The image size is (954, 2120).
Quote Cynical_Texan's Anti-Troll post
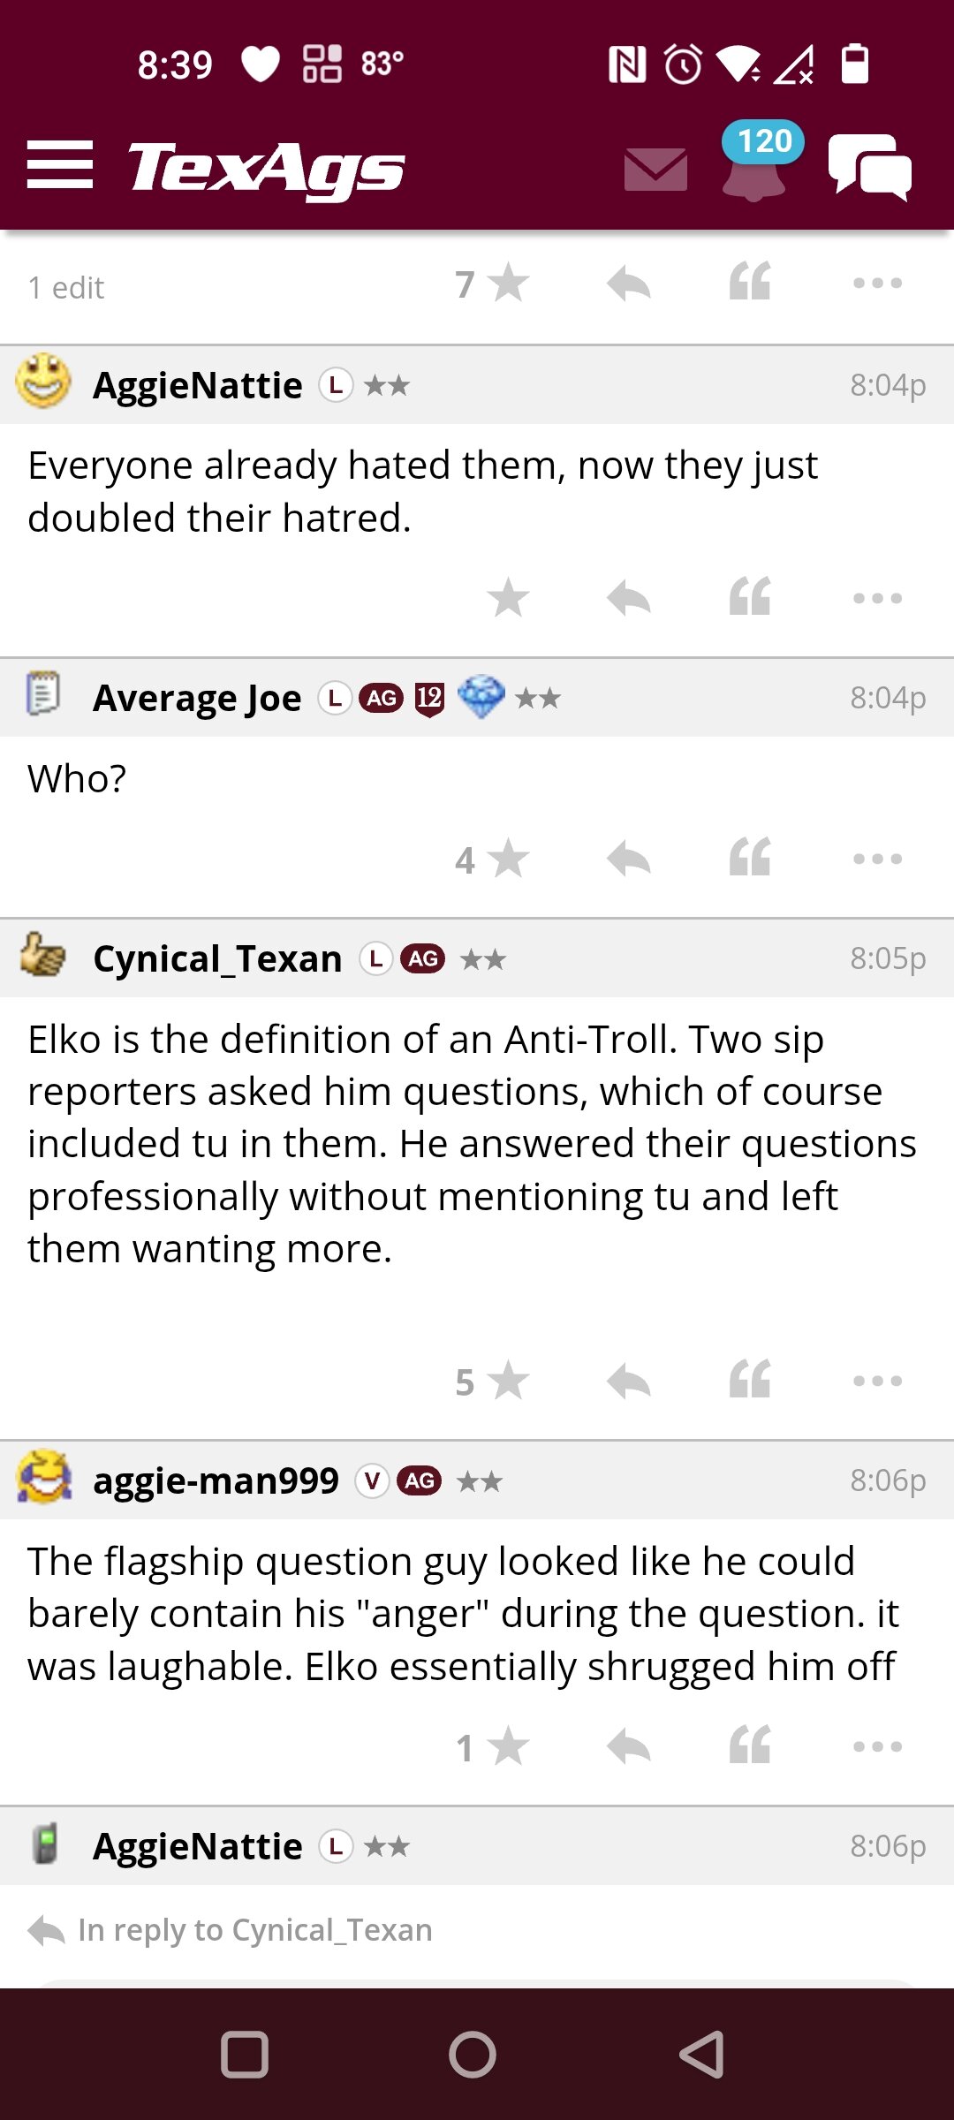750,1380
